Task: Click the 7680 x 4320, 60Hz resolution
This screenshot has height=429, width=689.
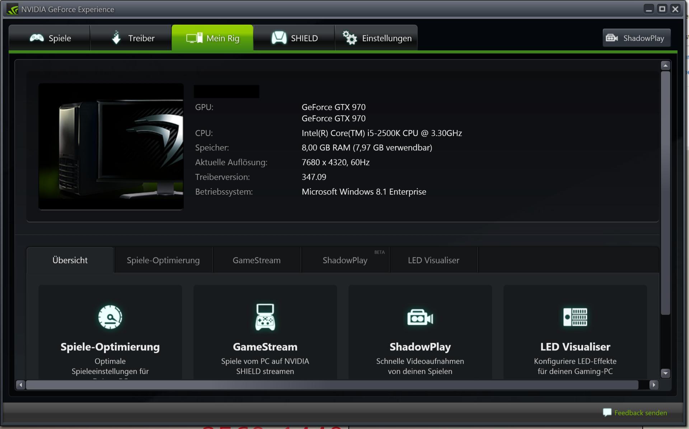Action: coord(336,162)
